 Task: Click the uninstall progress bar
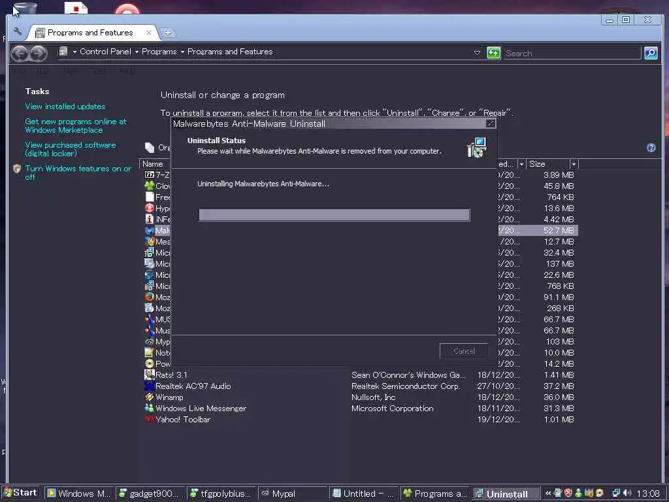click(x=334, y=214)
